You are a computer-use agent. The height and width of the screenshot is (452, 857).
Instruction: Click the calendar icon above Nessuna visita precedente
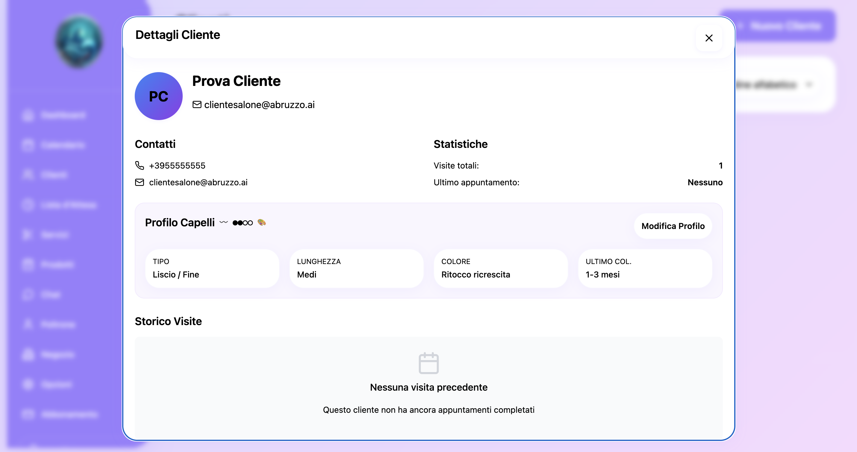point(428,363)
